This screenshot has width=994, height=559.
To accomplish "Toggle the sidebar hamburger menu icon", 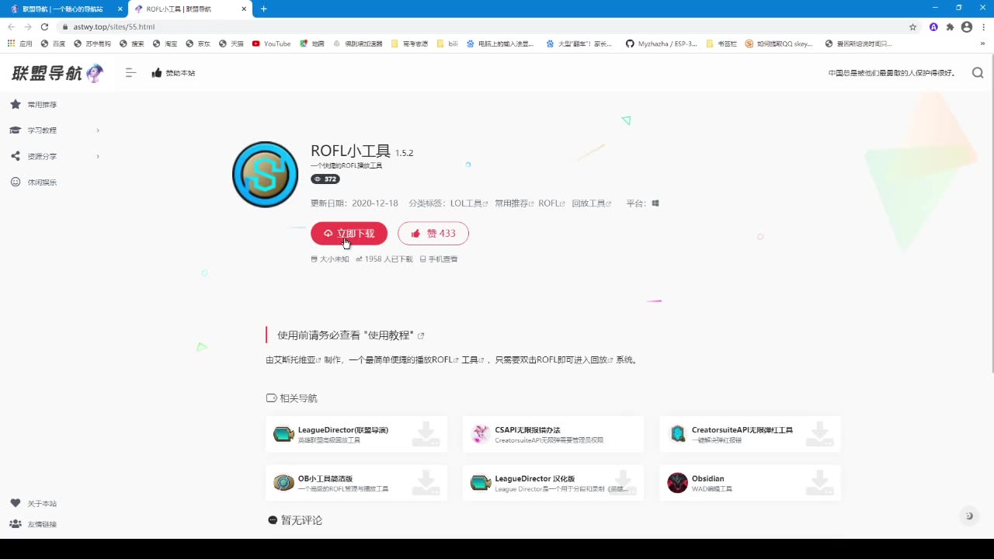I will tap(130, 73).
